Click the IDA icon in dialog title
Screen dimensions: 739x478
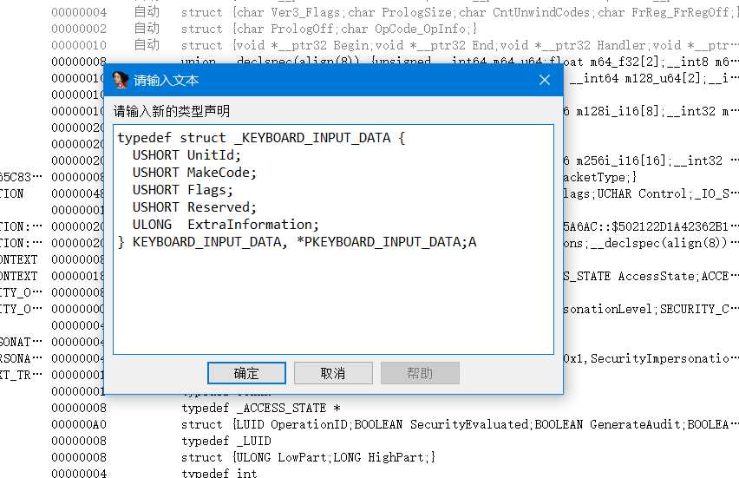[121, 80]
